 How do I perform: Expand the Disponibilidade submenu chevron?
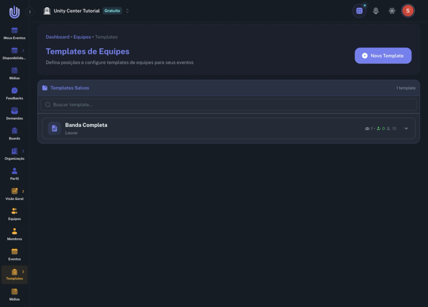[23, 50]
